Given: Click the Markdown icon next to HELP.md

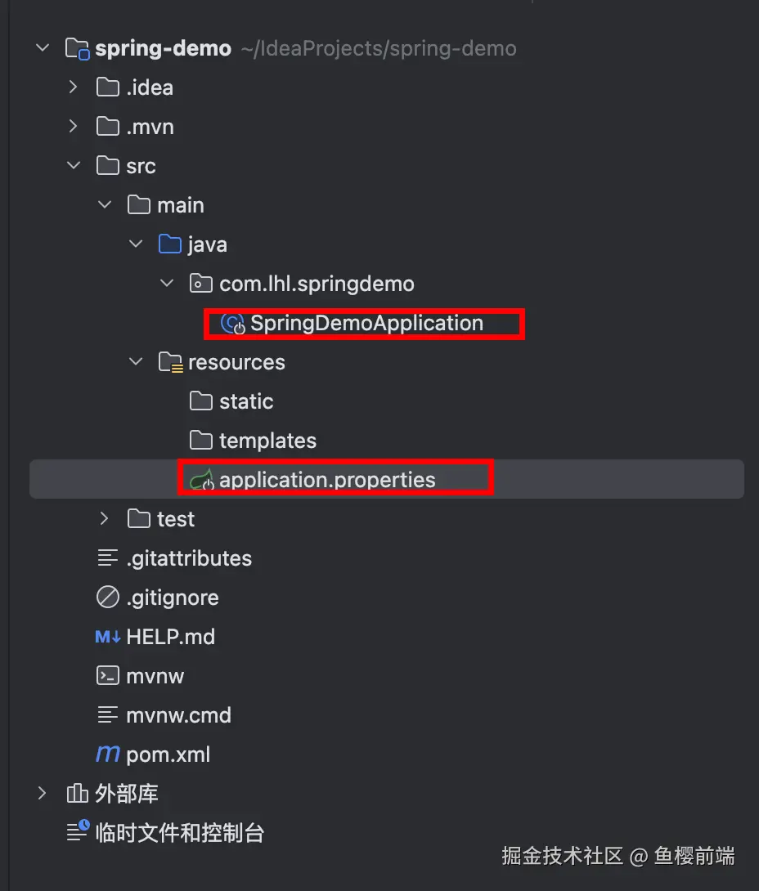Looking at the screenshot, I should coord(108,637).
